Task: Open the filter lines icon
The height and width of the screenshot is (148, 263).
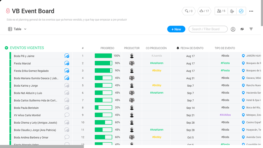Action: point(251,29)
